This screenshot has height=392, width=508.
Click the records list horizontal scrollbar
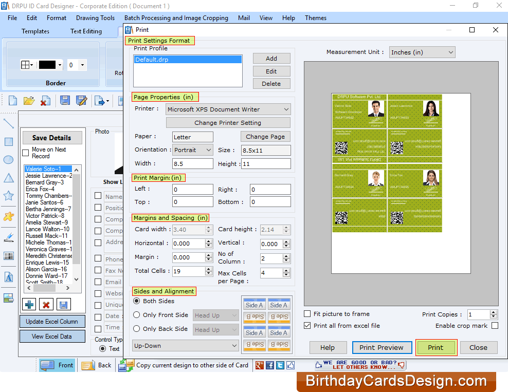tap(49, 288)
